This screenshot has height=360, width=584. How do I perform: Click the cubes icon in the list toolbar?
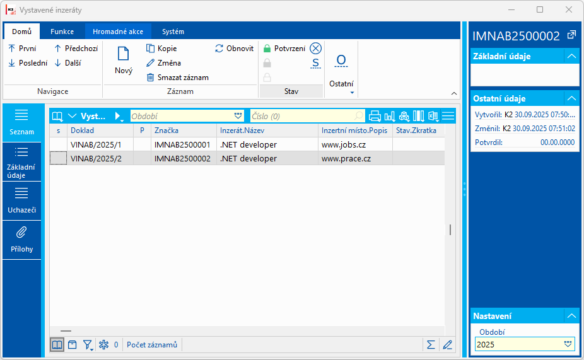(x=404, y=116)
